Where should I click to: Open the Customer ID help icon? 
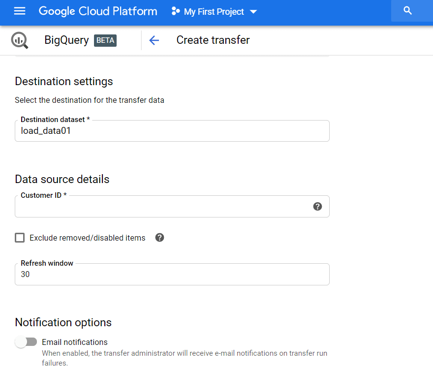(x=317, y=206)
